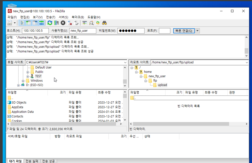Viewport: 252px width, 163px height.
Task: Select the Contacts folder row
Action: (65, 116)
